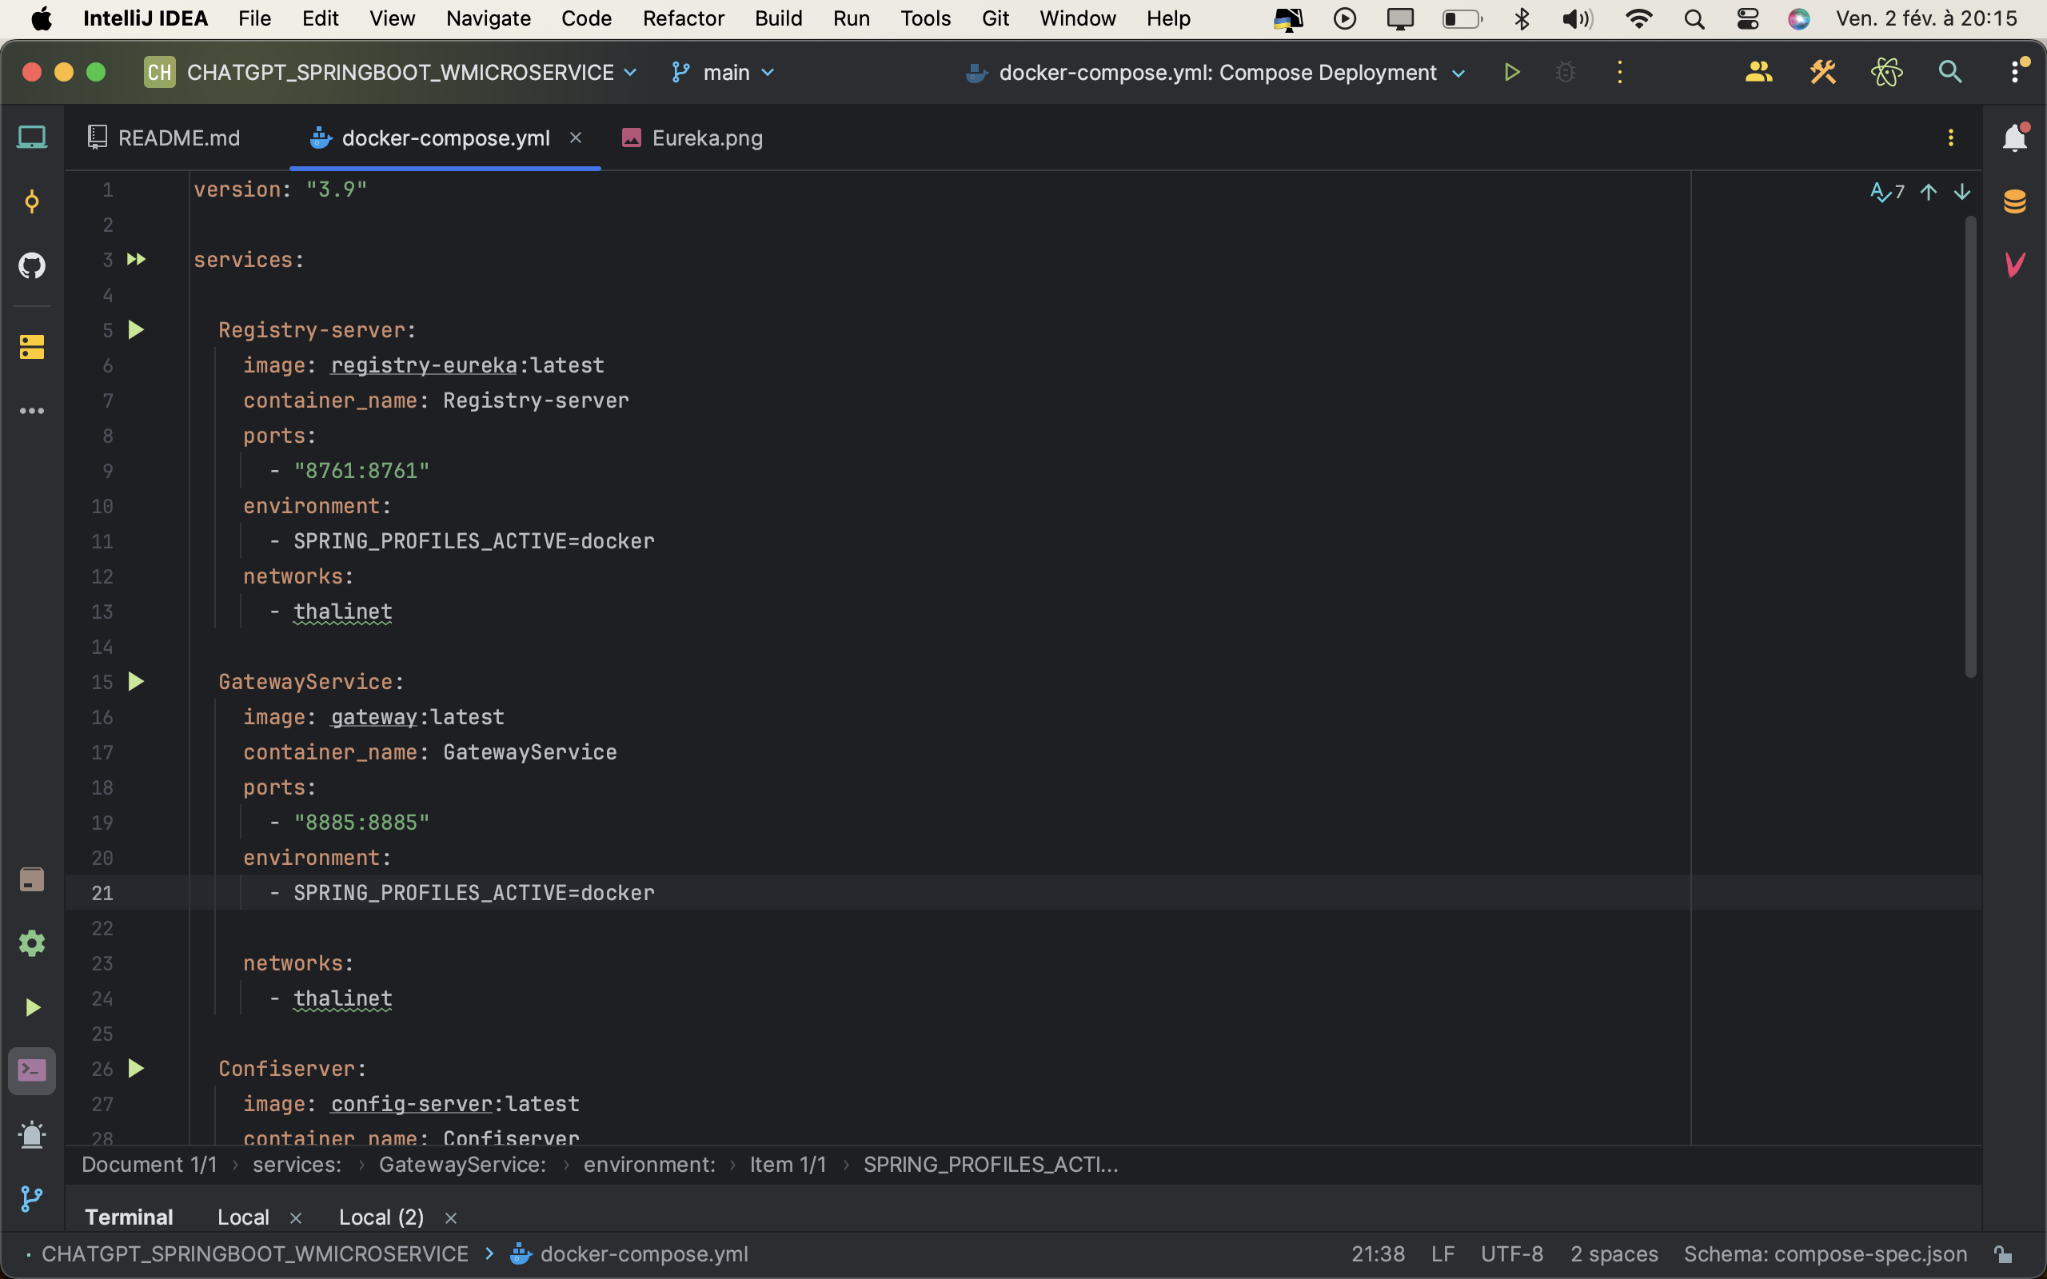The width and height of the screenshot is (2047, 1279).
Task: Select the Local terminal tab
Action: (243, 1217)
